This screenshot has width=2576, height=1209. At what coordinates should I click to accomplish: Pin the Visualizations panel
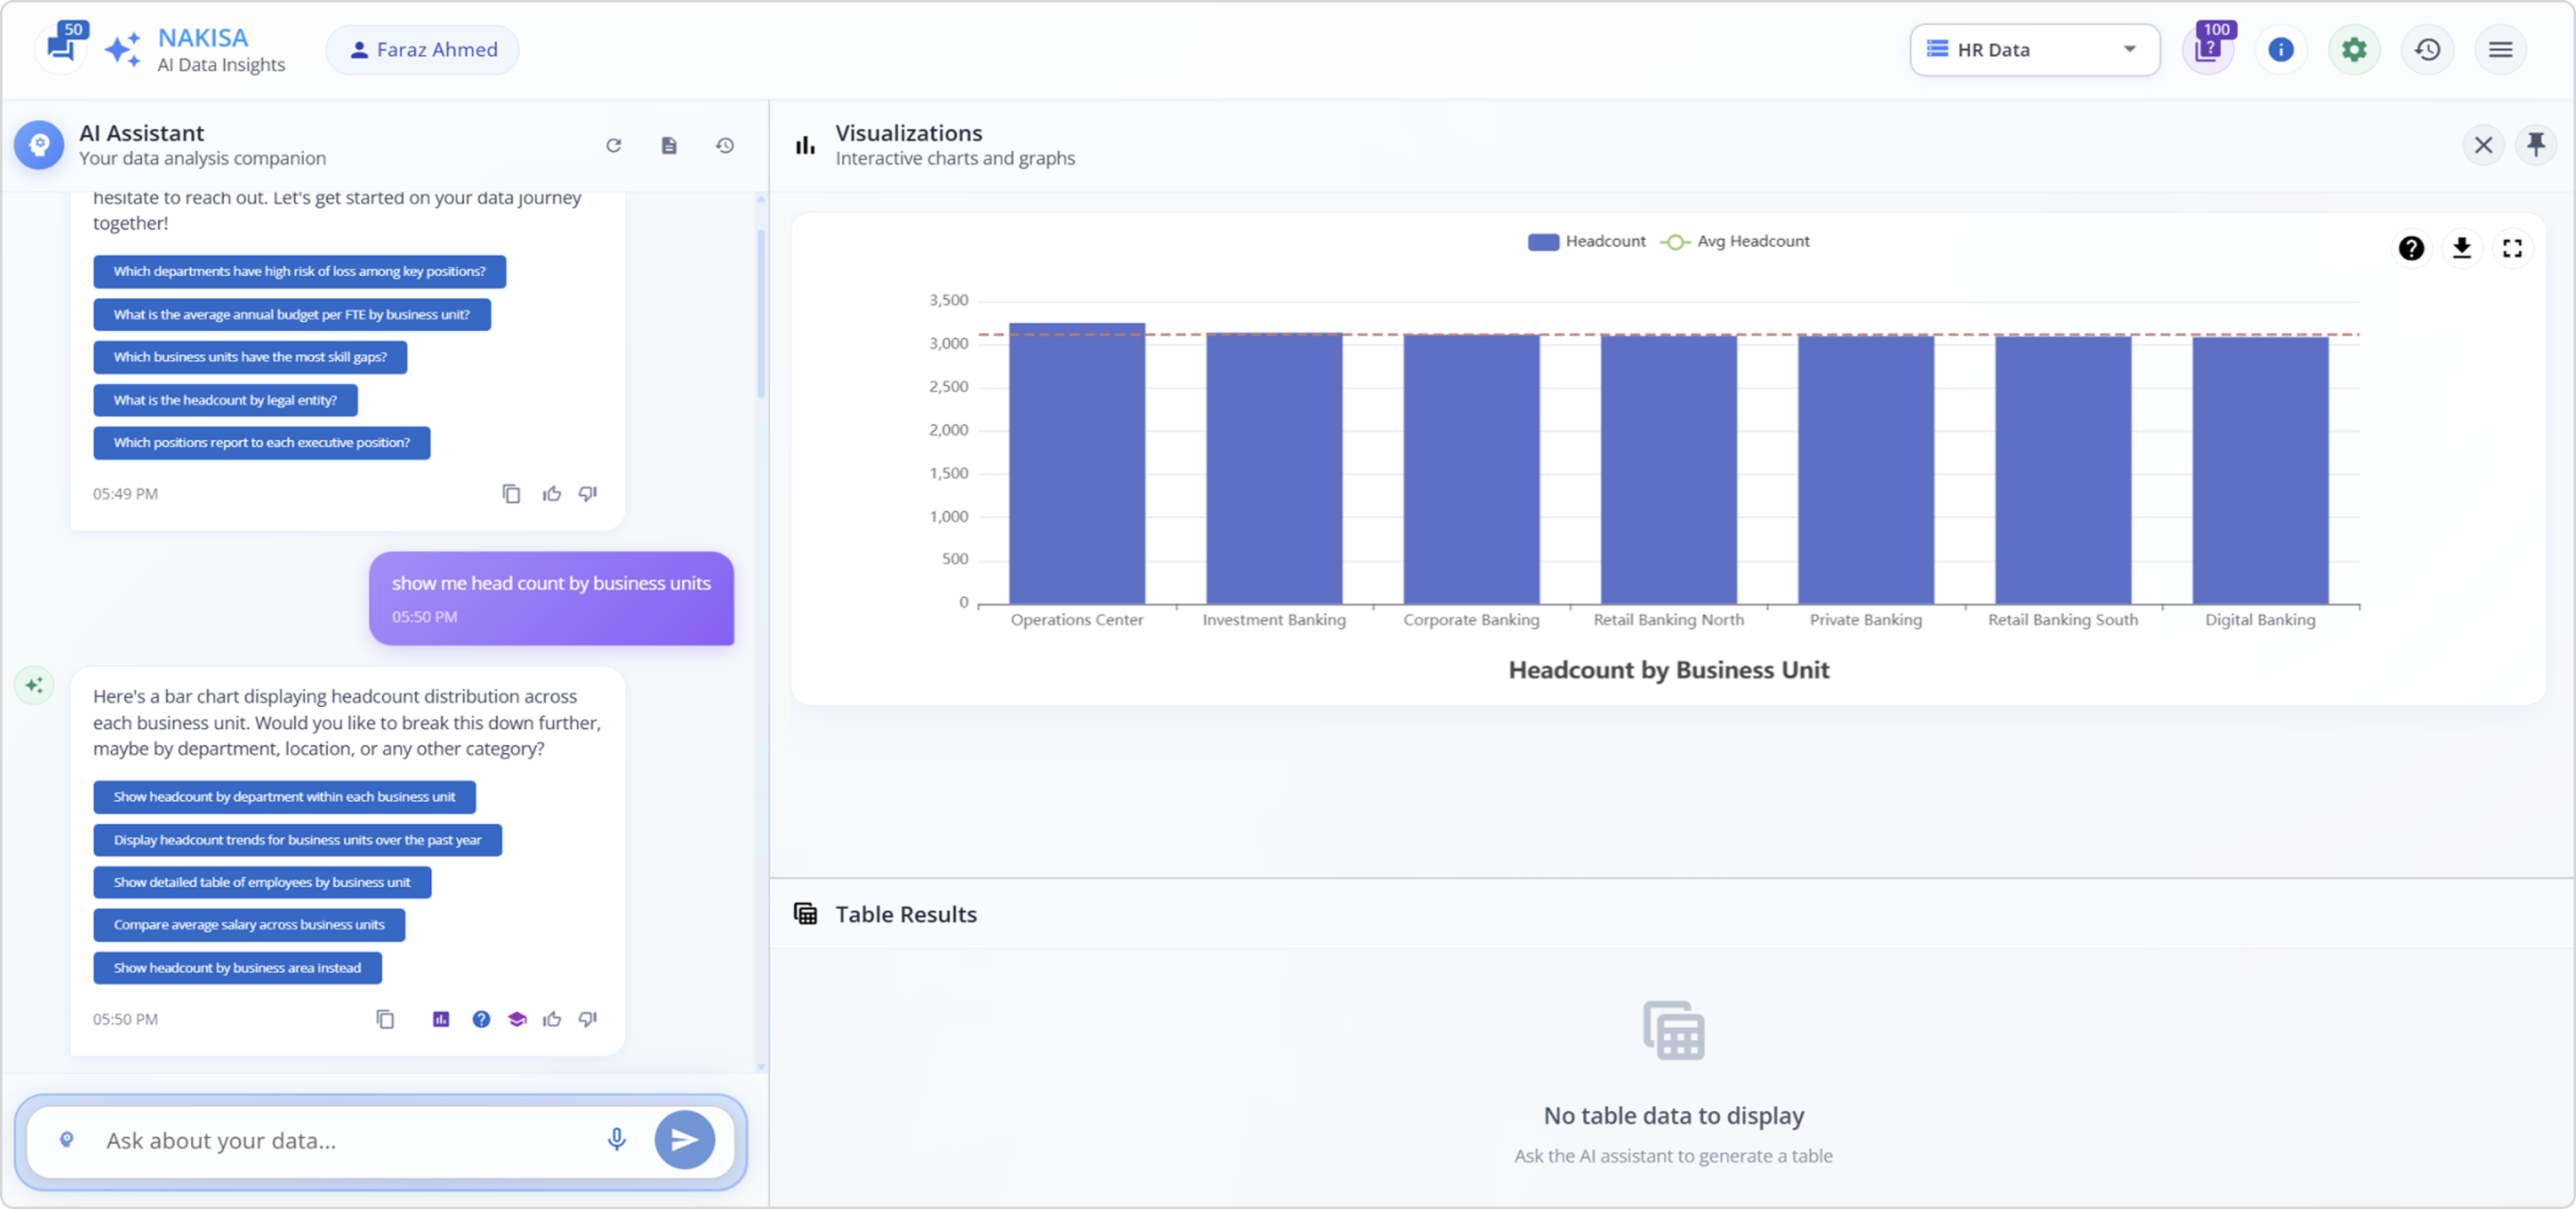tap(2535, 145)
